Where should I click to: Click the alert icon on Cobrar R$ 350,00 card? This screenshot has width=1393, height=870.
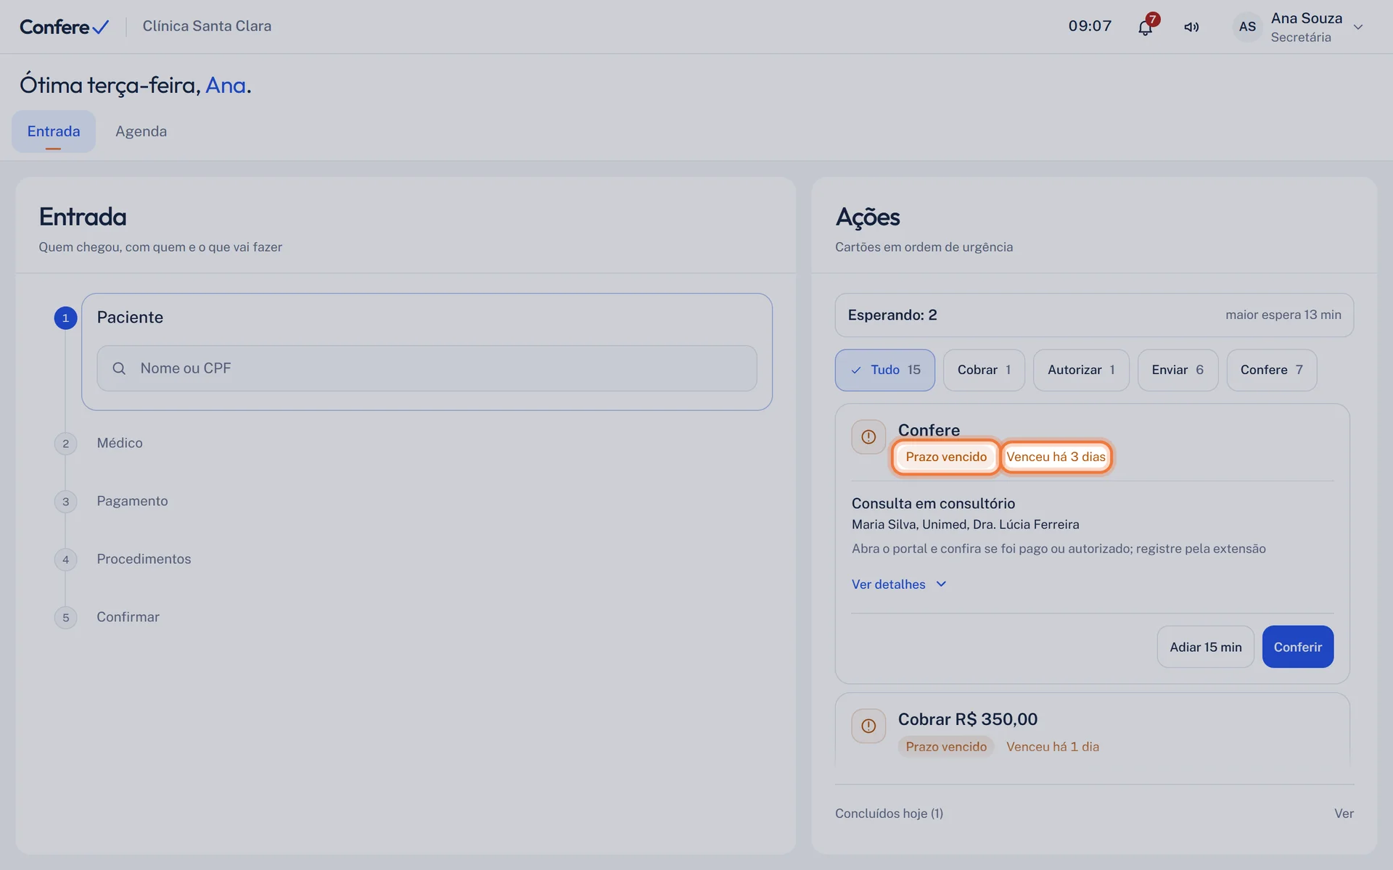tap(868, 726)
